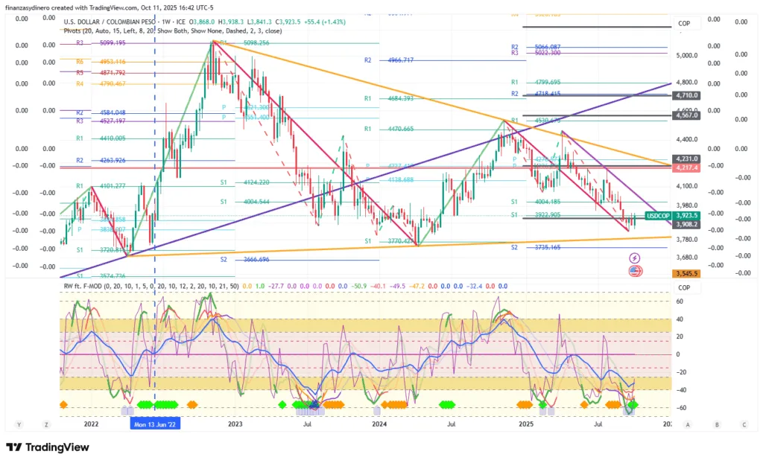Viewport: 763px width, 463px height.
Task: Click the TradingView logo
Action: 48,447
